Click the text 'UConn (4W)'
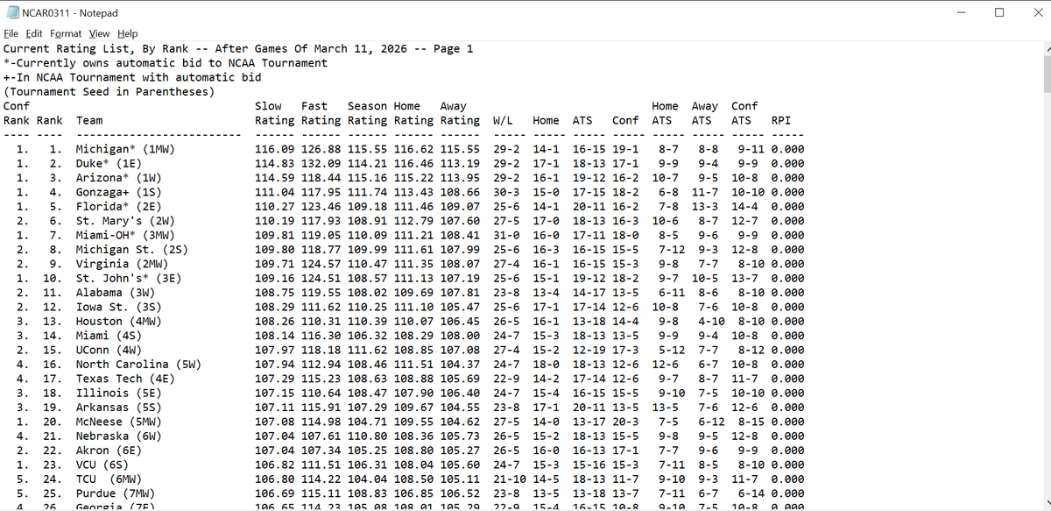The width and height of the screenshot is (1051, 511). pyautogui.click(x=109, y=350)
